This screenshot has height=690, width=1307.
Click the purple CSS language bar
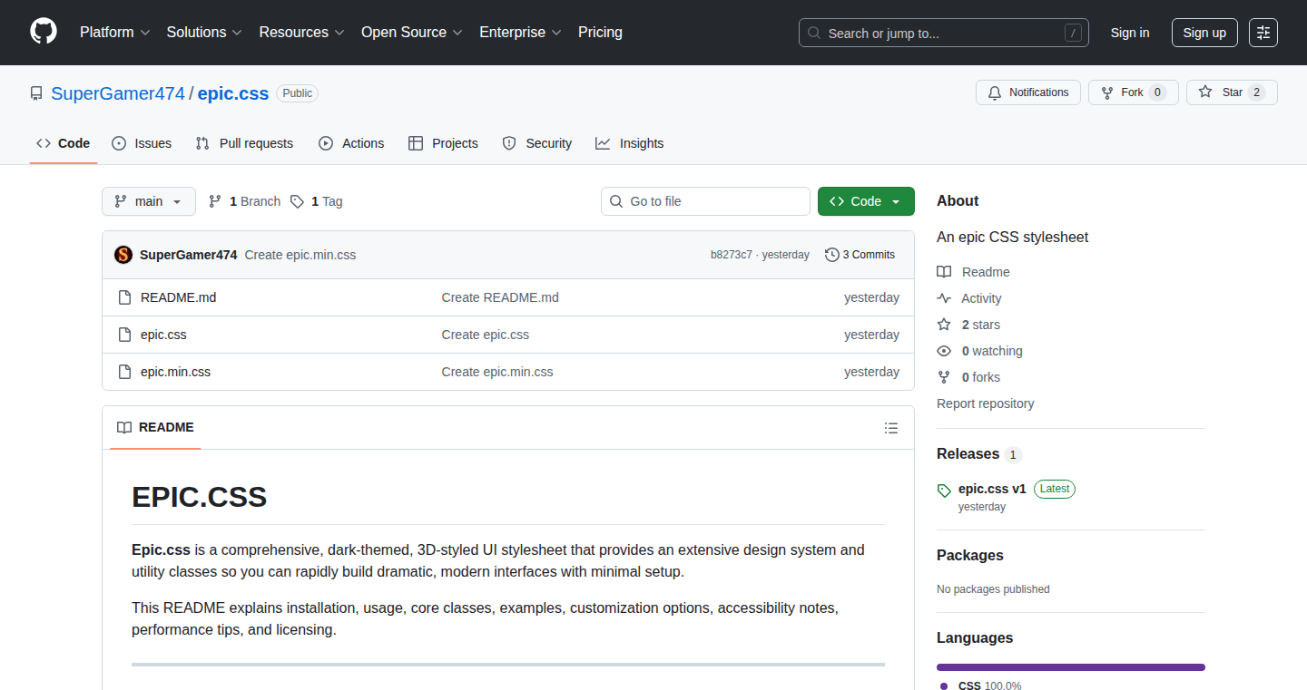click(x=1071, y=667)
